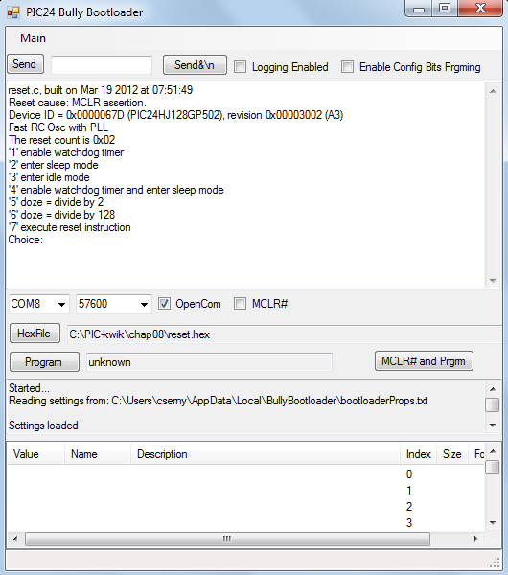Maximize the Bully Bootloader window

[445, 9]
